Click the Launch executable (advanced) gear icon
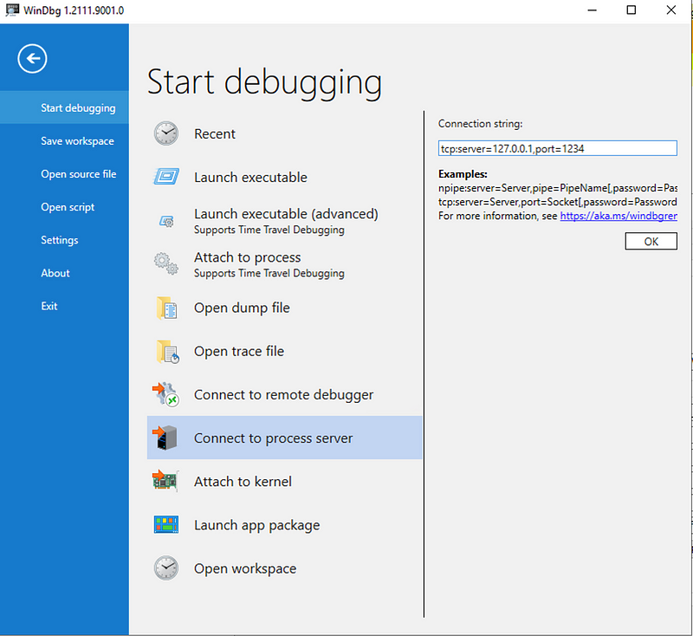This screenshot has width=693, height=636. point(166,221)
